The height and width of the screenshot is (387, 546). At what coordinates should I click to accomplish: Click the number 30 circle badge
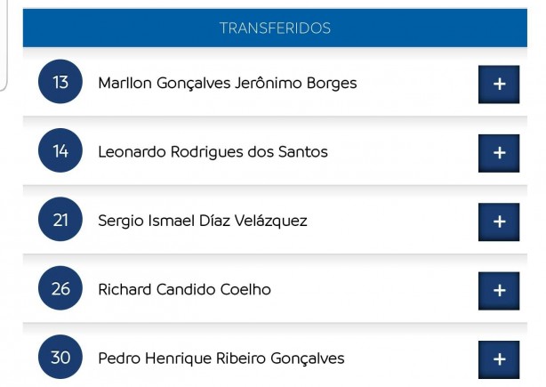coord(60,357)
